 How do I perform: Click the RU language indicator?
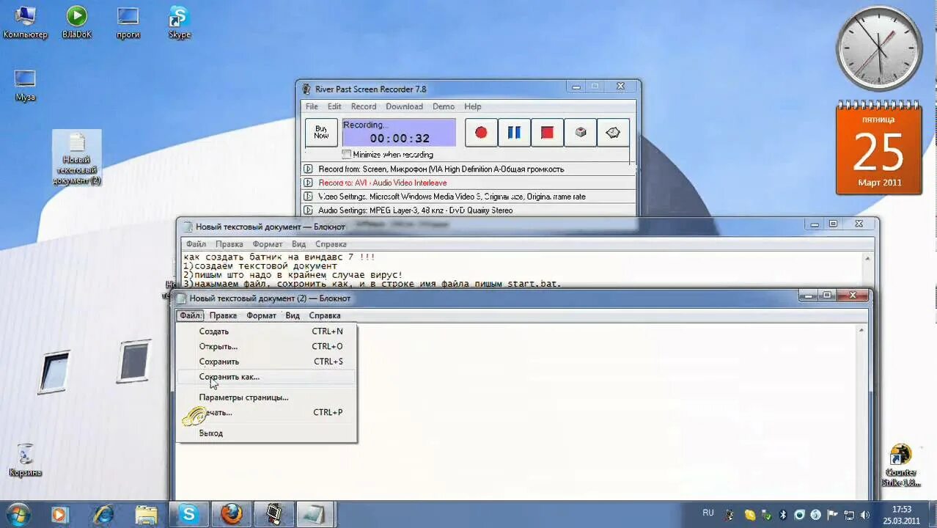[708, 513]
